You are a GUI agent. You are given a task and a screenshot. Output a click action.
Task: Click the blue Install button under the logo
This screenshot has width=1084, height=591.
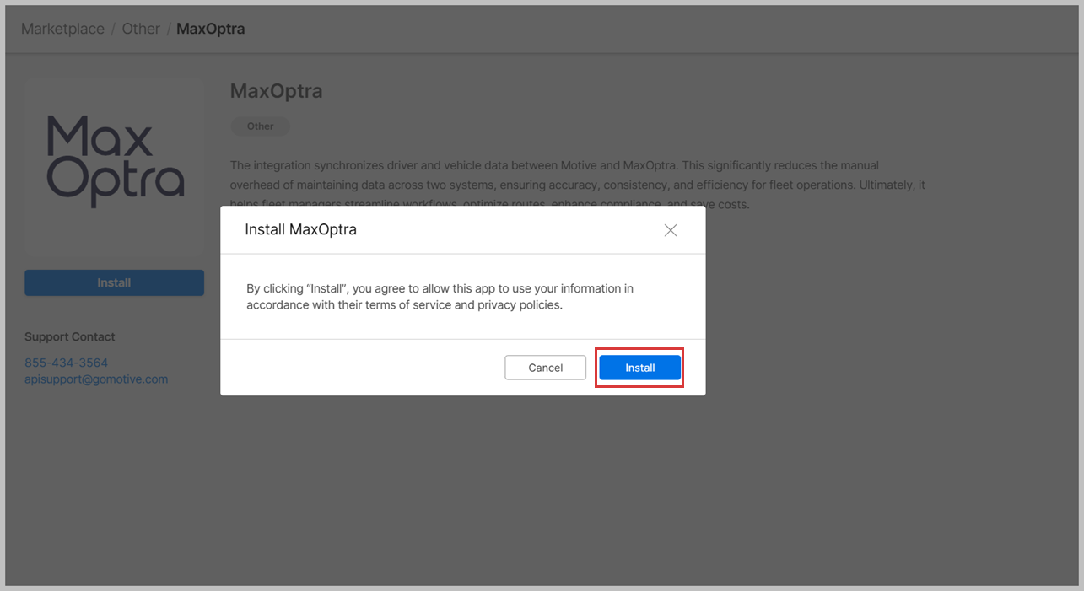pyautogui.click(x=114, y=282)
